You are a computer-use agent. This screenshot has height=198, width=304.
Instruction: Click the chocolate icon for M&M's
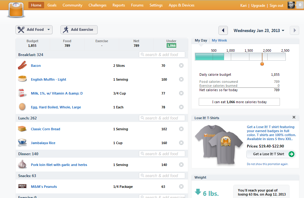click(22, 186)
